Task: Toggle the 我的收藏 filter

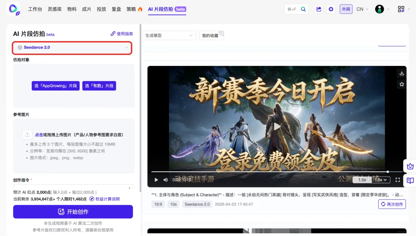Action: coord(211,35)
